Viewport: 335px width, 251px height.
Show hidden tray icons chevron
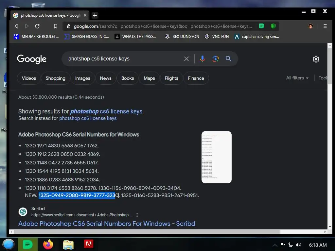275,245
